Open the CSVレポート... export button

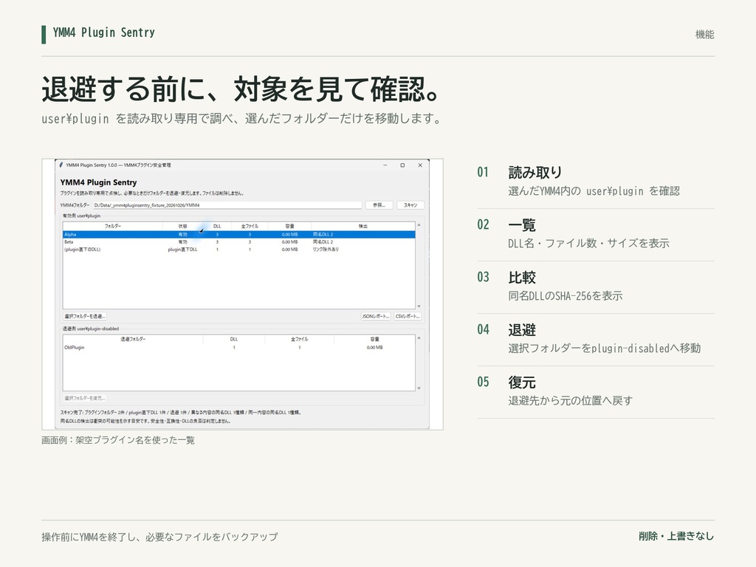tap(408, 316)
